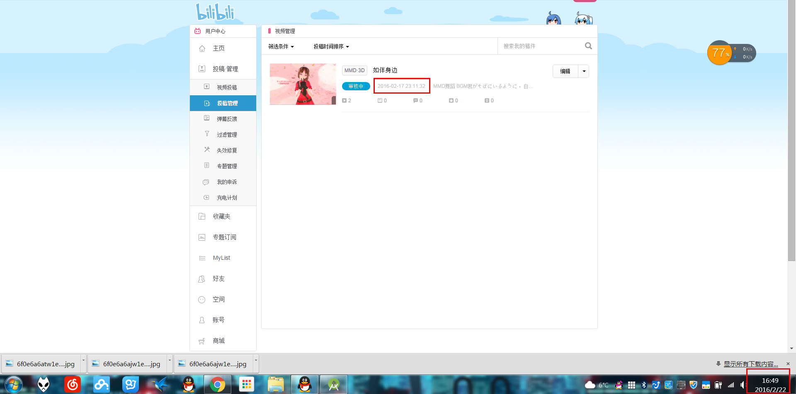Select 视频投稿 in sidebar

(227, 87)
